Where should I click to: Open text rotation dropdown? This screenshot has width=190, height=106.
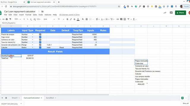112,19
